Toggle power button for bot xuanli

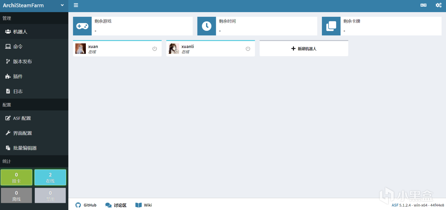(x=248, y=49)
